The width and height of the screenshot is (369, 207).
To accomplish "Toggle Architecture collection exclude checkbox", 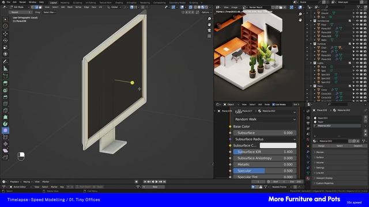I will tap(350, 21).
